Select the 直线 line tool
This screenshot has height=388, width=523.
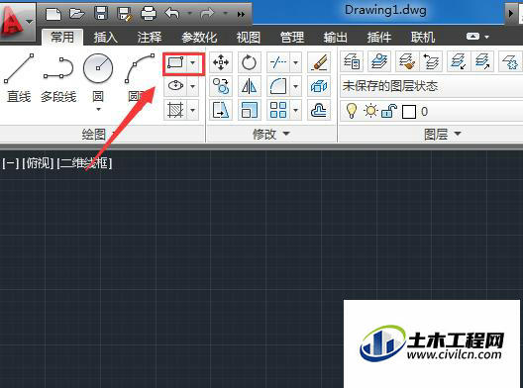click(x=19, y=78)
